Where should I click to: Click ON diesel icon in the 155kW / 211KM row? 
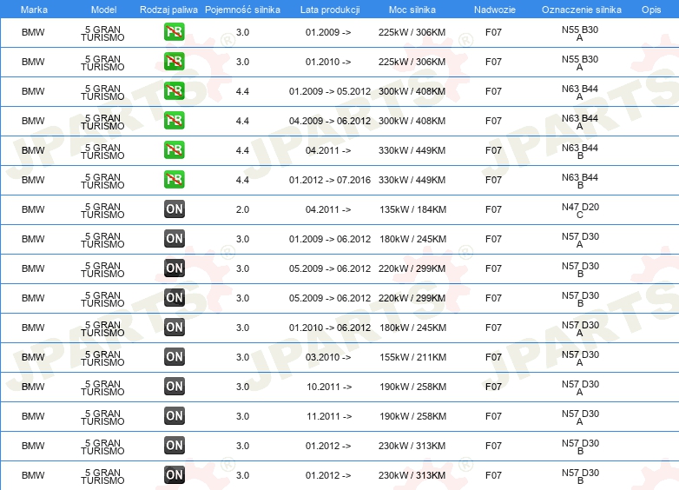click(175, 356)
